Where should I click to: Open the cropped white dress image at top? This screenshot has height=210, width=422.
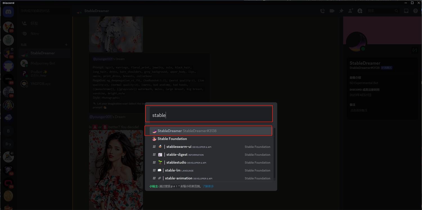click(116, 34)
